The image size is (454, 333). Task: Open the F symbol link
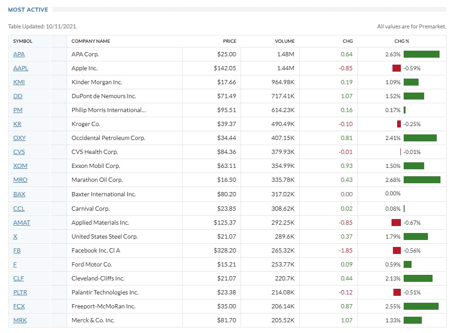pos(15,265)
